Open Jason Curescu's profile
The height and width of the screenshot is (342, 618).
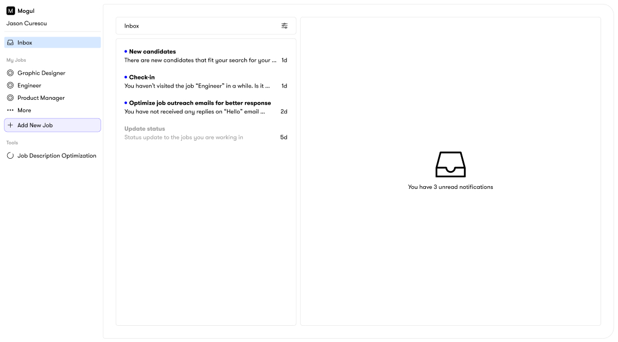click(x=26, y=23)
